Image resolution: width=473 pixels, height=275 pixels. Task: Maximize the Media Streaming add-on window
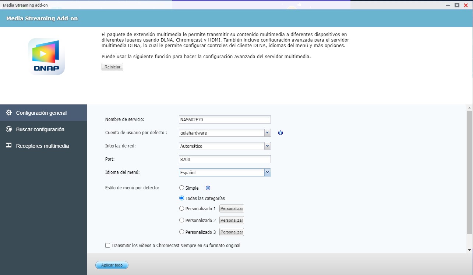pos(457,5)
